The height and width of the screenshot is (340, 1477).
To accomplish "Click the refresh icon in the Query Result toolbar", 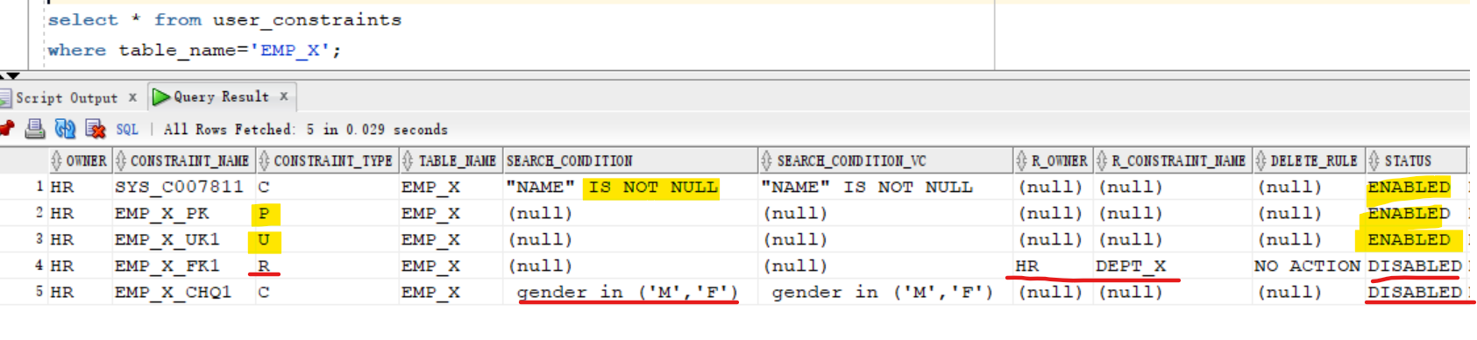I will coord(65,129).
